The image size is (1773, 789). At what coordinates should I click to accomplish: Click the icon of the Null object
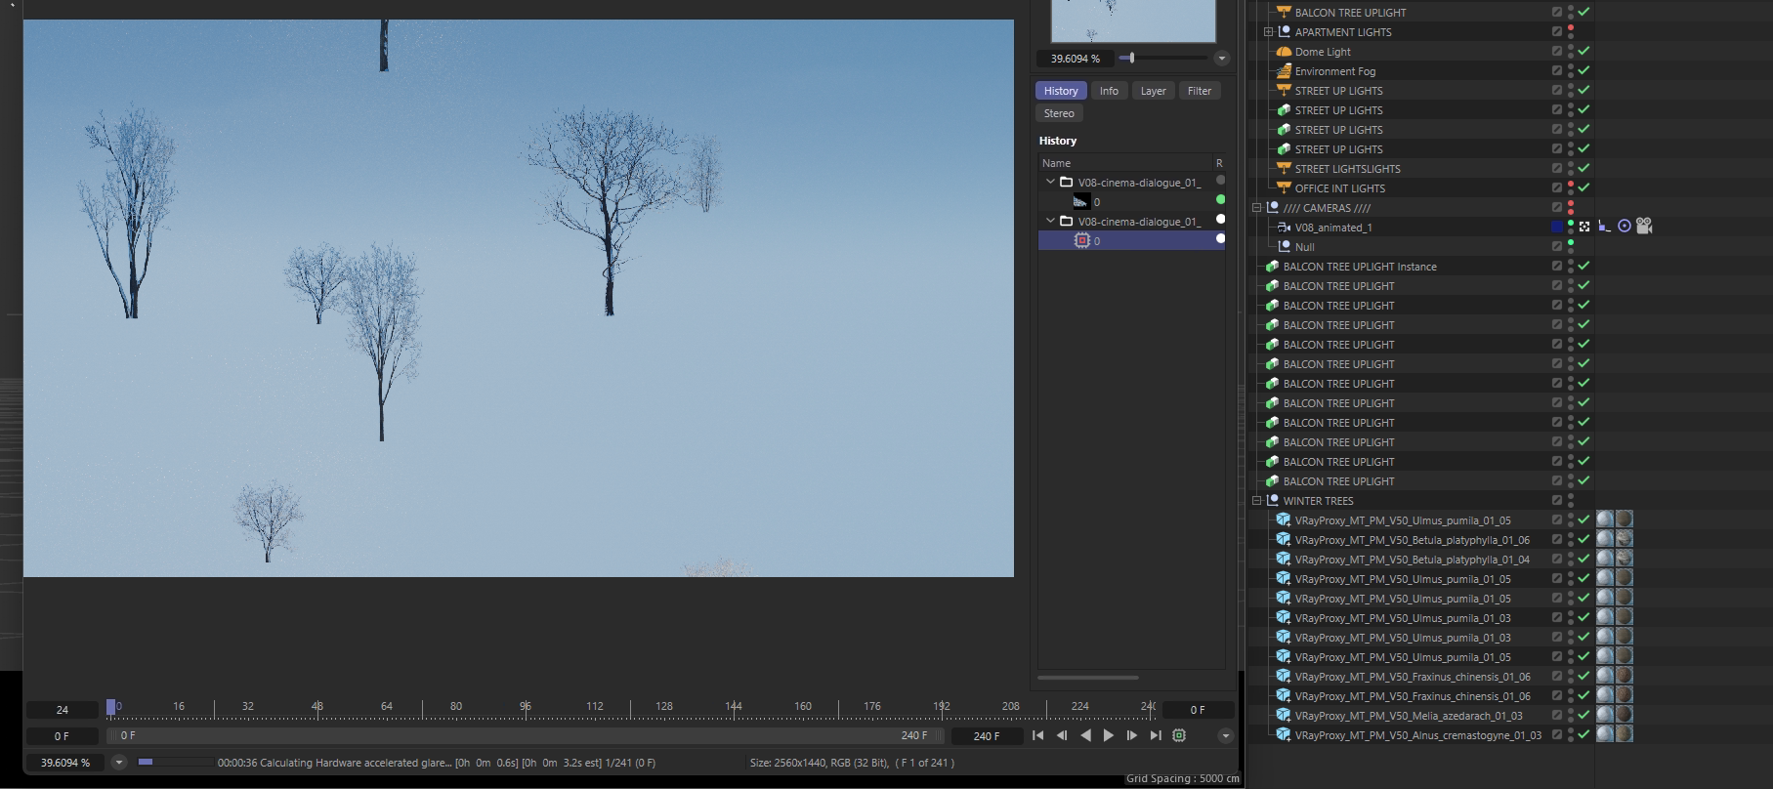(x=1284, y=247)
